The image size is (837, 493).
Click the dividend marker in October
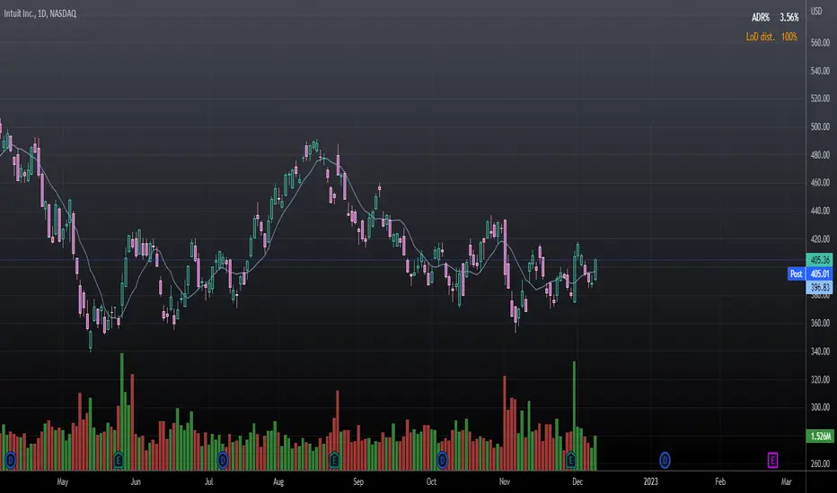coord(442,460)
